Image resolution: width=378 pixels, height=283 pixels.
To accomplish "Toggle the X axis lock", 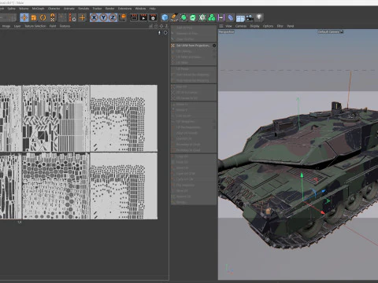I will pos(94,18).
